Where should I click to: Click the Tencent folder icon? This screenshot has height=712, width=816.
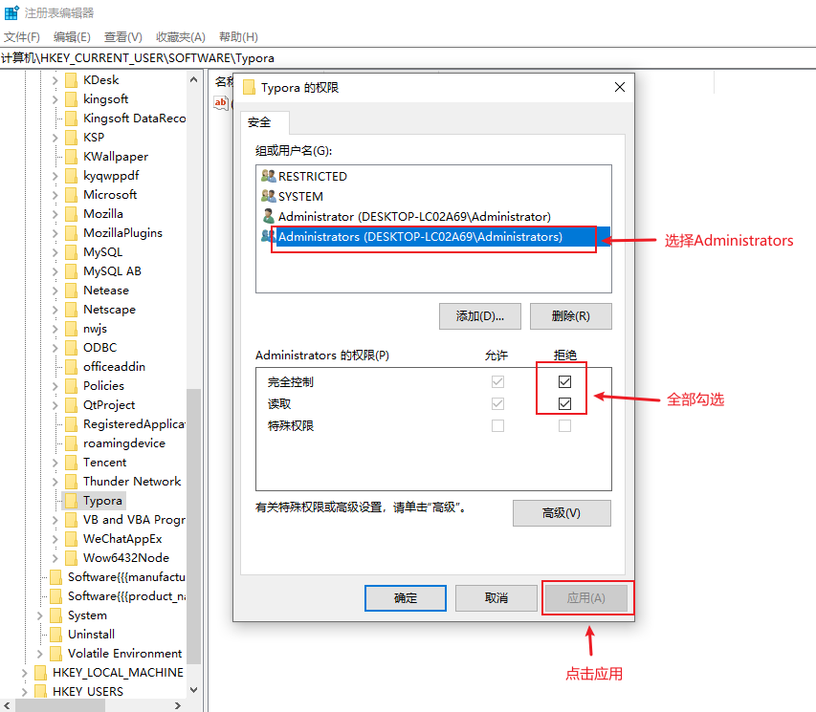[72, 463]
